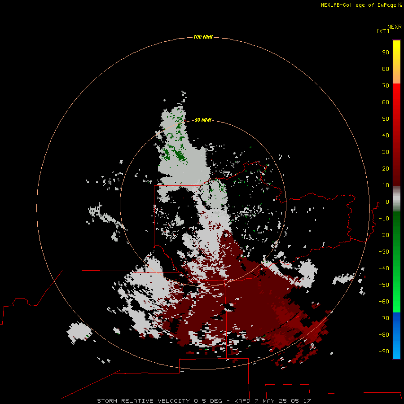Click the -60 value on the velocity scale
This screenshot has height=404, width=404.
(x=384, y=302)
